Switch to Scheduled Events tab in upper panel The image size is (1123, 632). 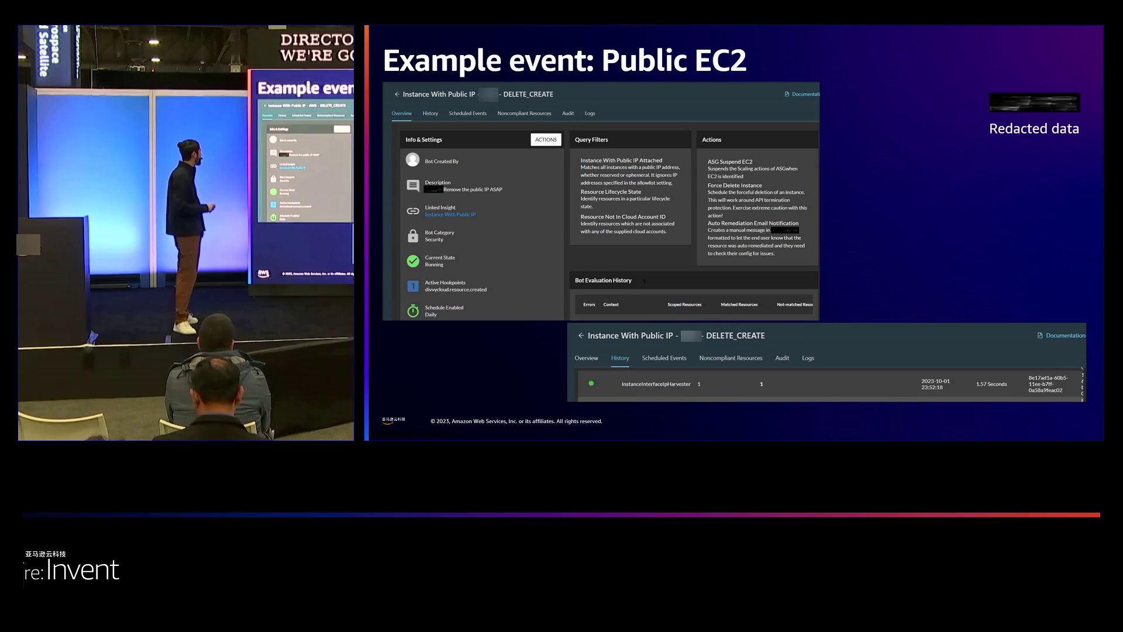point(467,114)
